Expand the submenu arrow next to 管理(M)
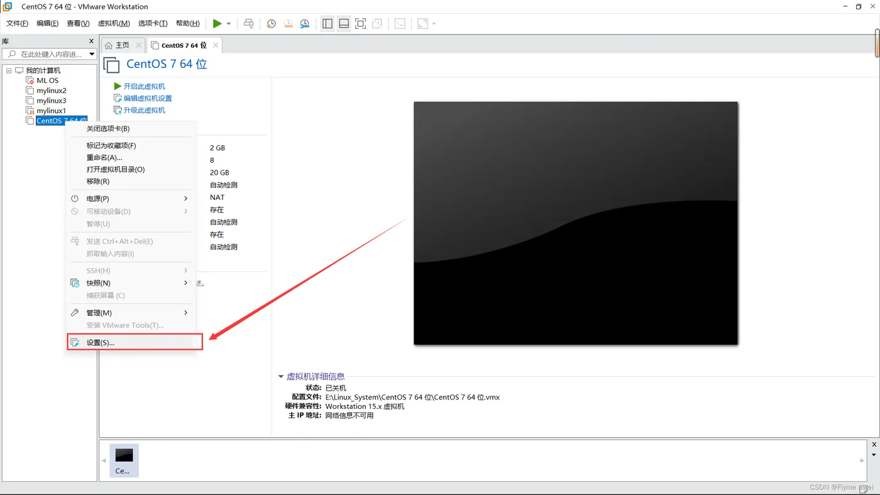880x495 pixels. point(185,313)
